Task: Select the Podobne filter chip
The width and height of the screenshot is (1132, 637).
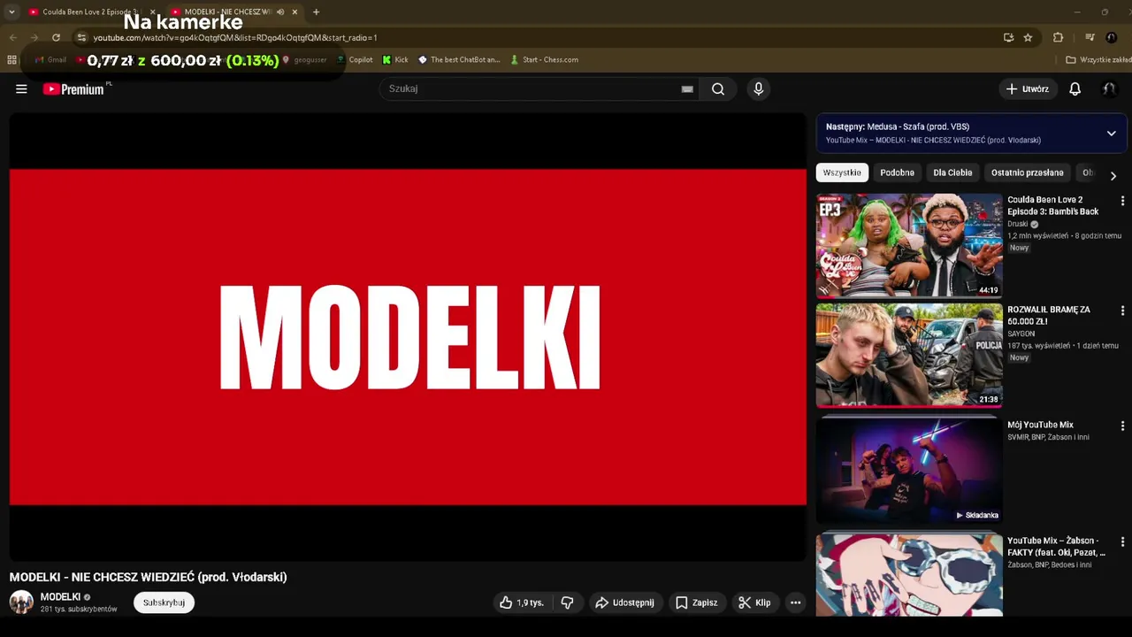Action: 897,173
